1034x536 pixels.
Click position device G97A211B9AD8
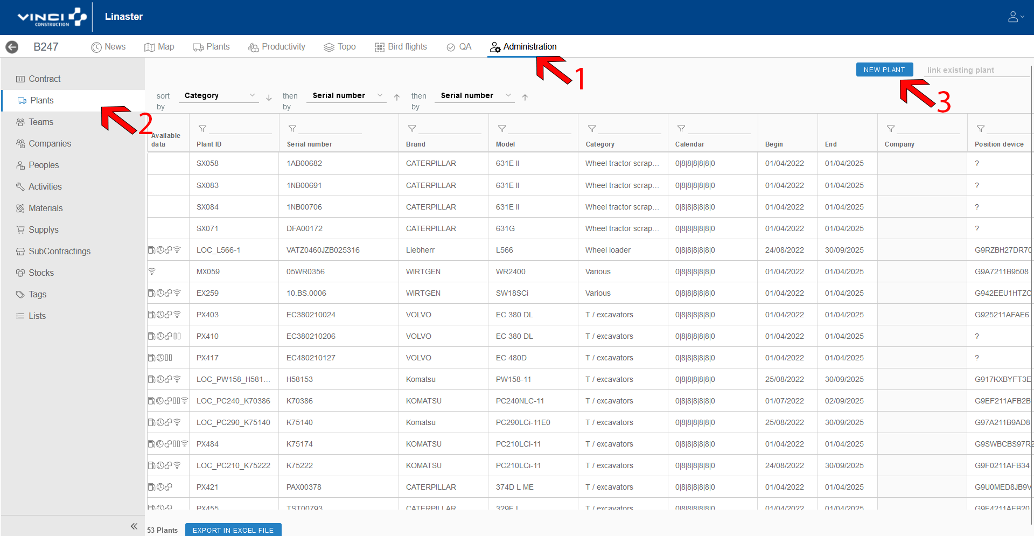point(1002,422)
